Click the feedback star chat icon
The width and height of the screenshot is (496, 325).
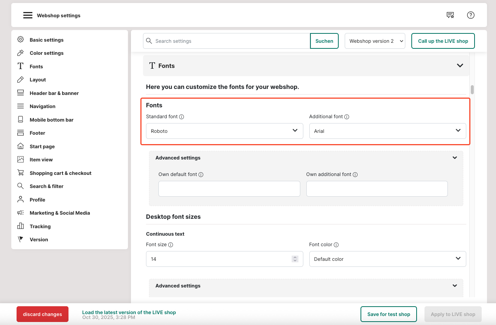(x=450, y=15)
